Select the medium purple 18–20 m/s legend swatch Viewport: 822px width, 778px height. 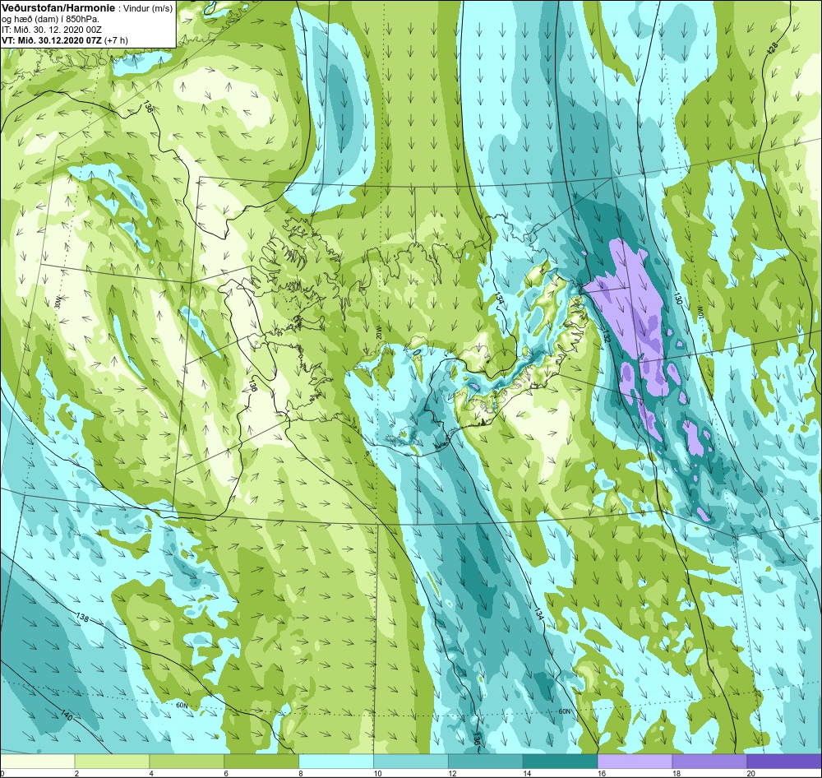(709, 761)
